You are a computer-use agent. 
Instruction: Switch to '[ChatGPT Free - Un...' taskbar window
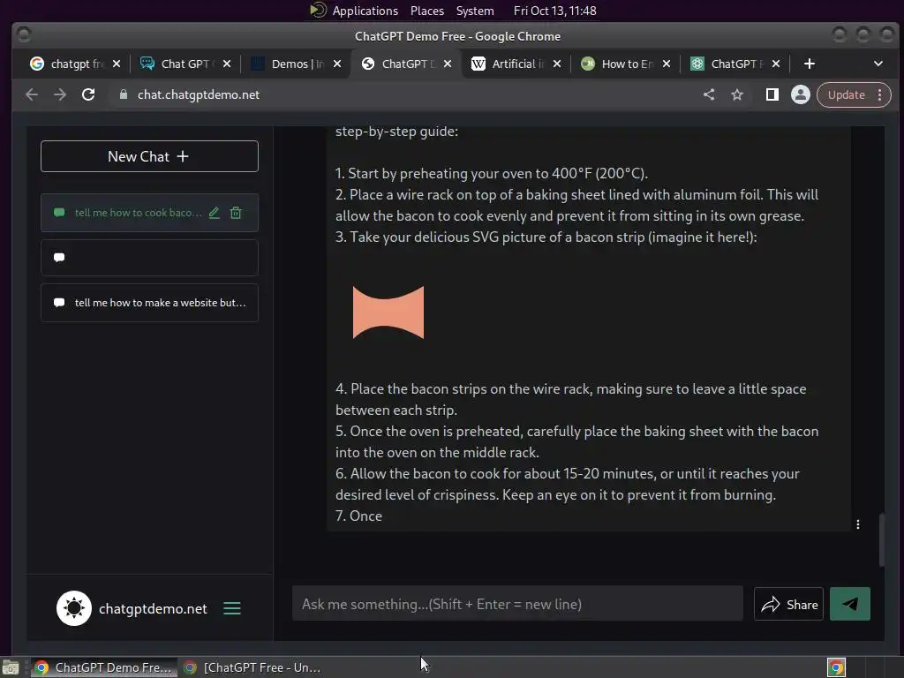(x=252, y=667)
